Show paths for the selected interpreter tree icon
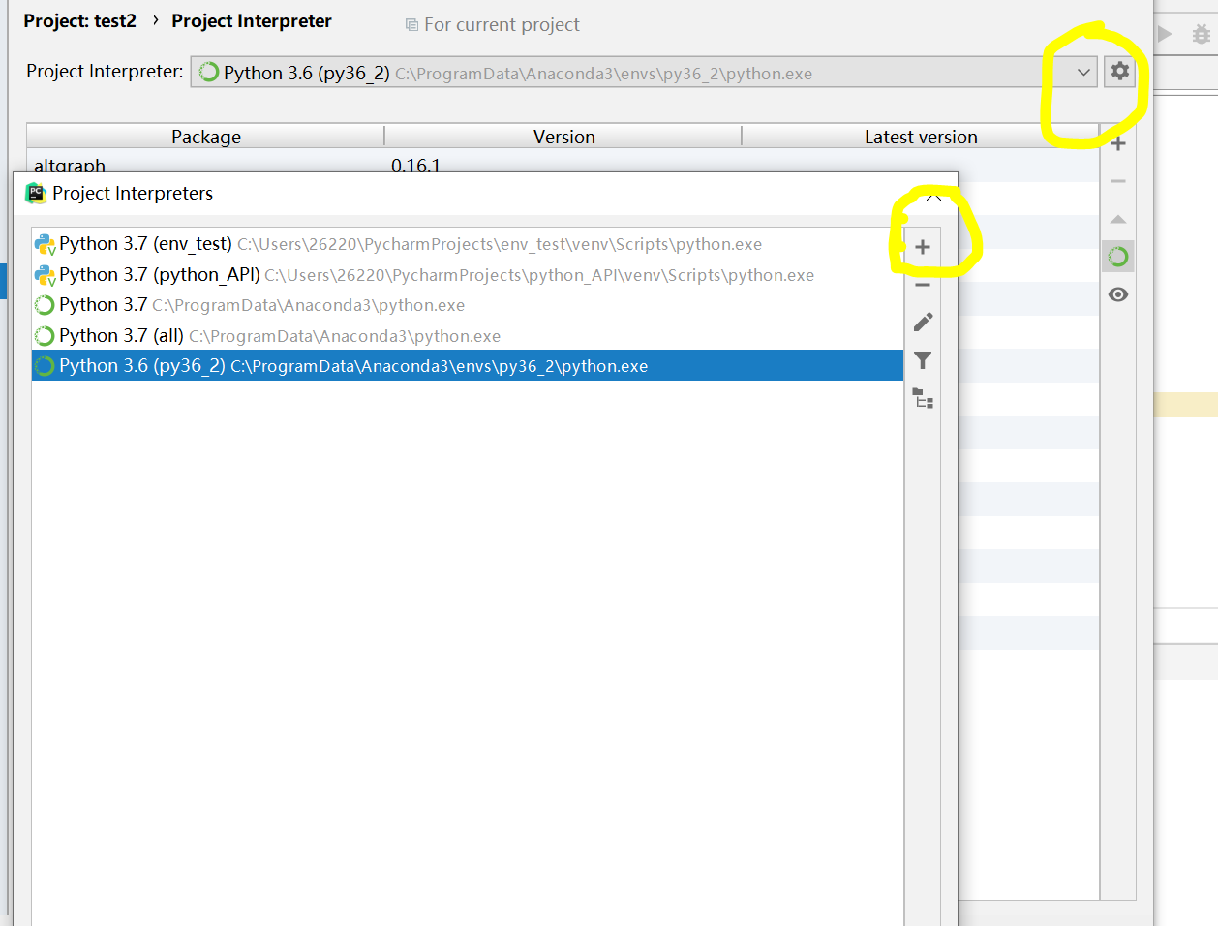The height and width of the screenshot is (926, 1218). pyautogui.click(x=923, y=398)
